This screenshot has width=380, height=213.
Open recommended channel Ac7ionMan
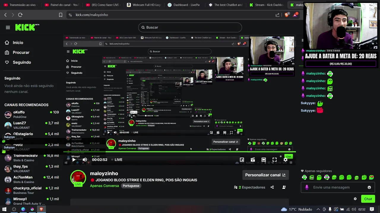tap(31, 179)
